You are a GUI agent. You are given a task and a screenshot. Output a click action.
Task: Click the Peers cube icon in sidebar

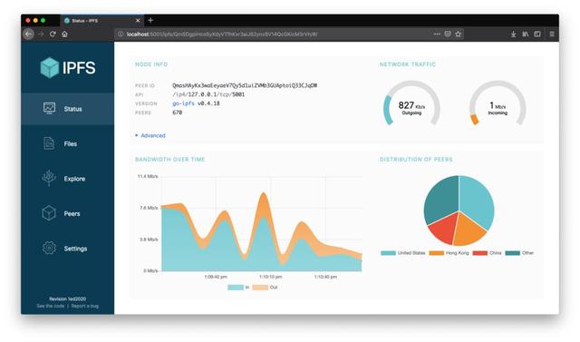coord(49,213)
